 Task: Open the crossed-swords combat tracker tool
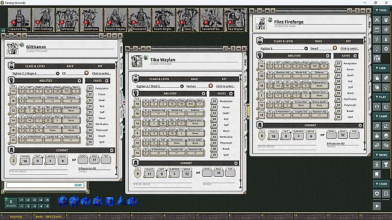[x=377, y=20]
